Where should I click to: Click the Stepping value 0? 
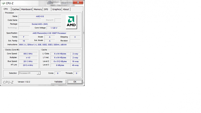[75, 37]
